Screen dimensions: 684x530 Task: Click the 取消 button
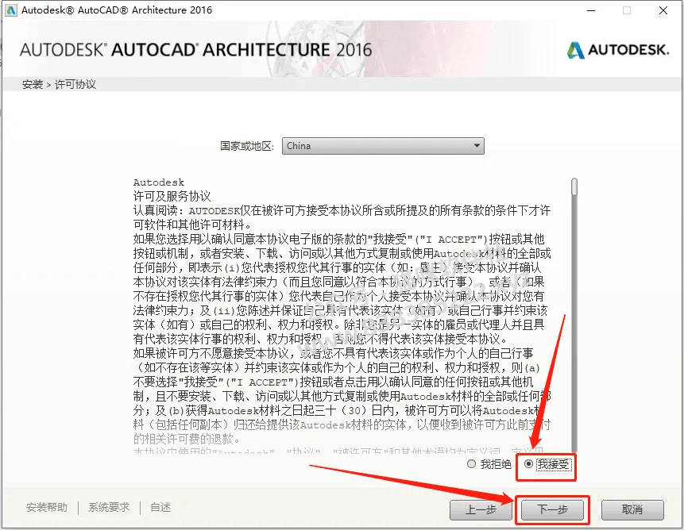click(x=632, y=509)
